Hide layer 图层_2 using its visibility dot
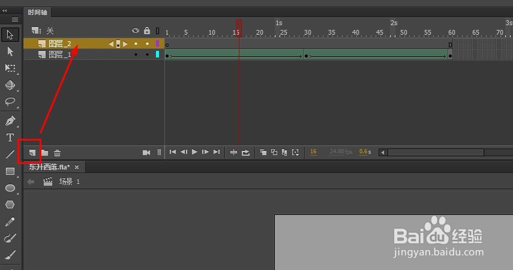 tap(136, 44)
